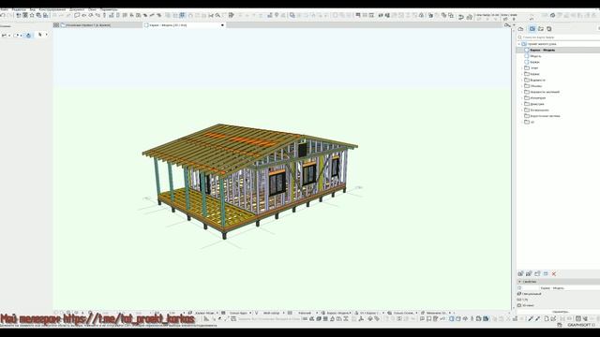Click the key-shaped icon at tab bar's right end
The height and width of the screenshot is (337, 600).
point(507,25)
